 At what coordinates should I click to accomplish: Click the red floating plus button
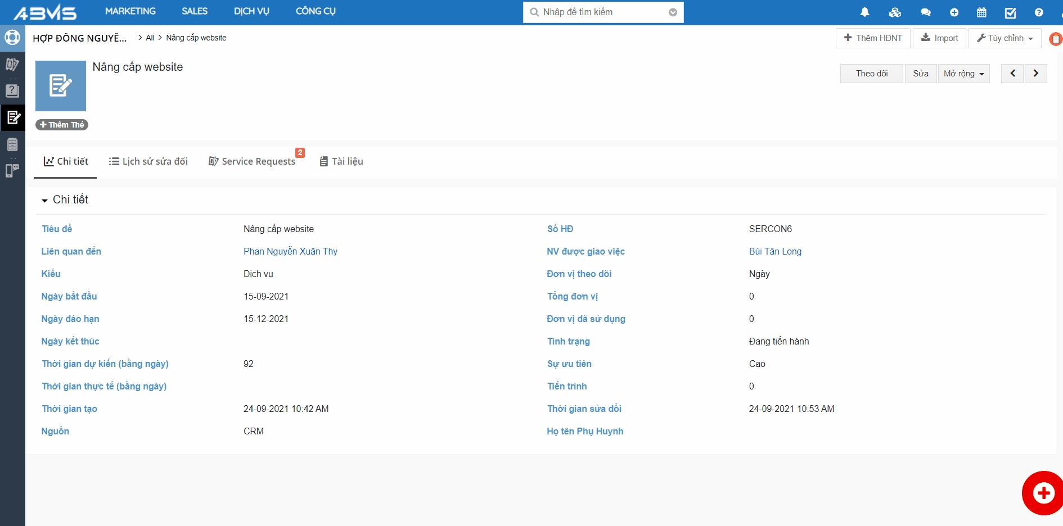(x=1043, y=493)
